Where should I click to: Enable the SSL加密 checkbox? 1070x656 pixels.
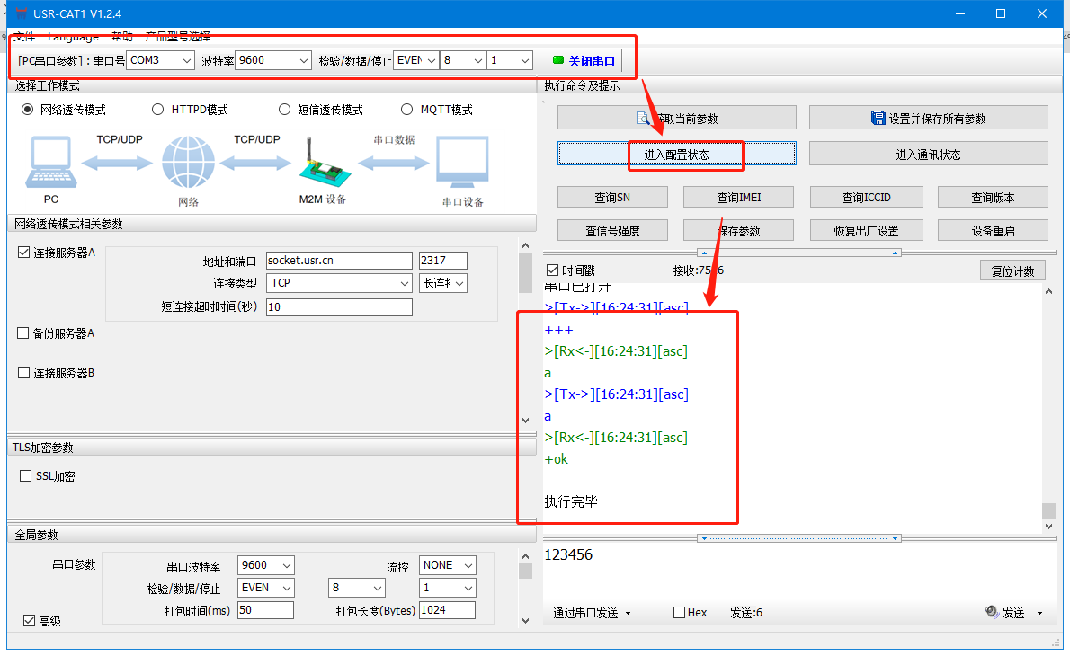click(x=25, y=476)
